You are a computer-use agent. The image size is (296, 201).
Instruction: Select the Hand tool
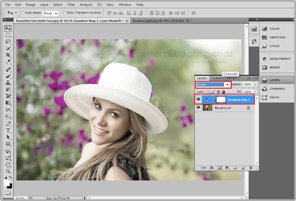[8, 164]
